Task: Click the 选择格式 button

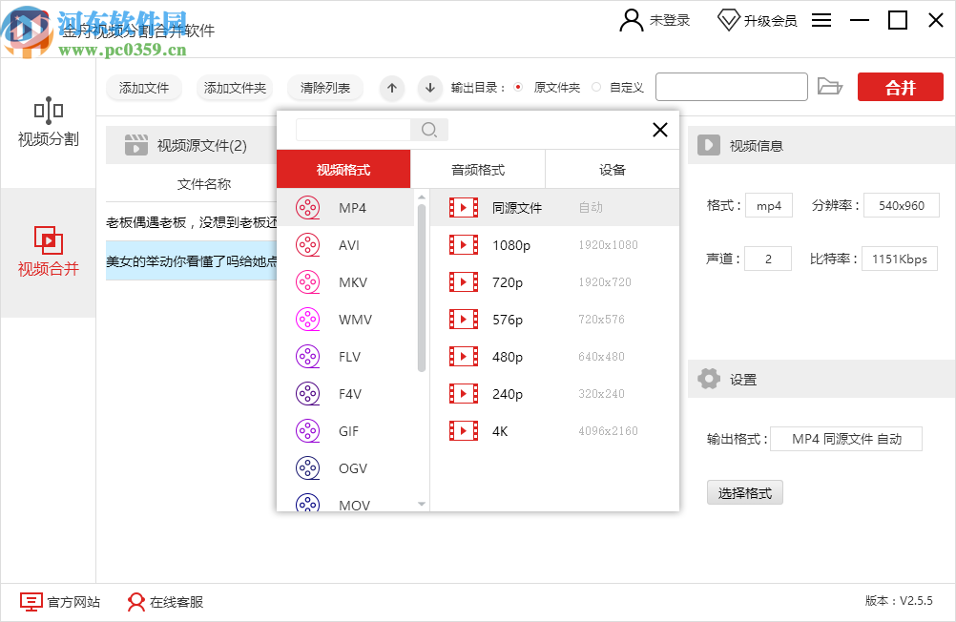Action: [x=744, y=492]
